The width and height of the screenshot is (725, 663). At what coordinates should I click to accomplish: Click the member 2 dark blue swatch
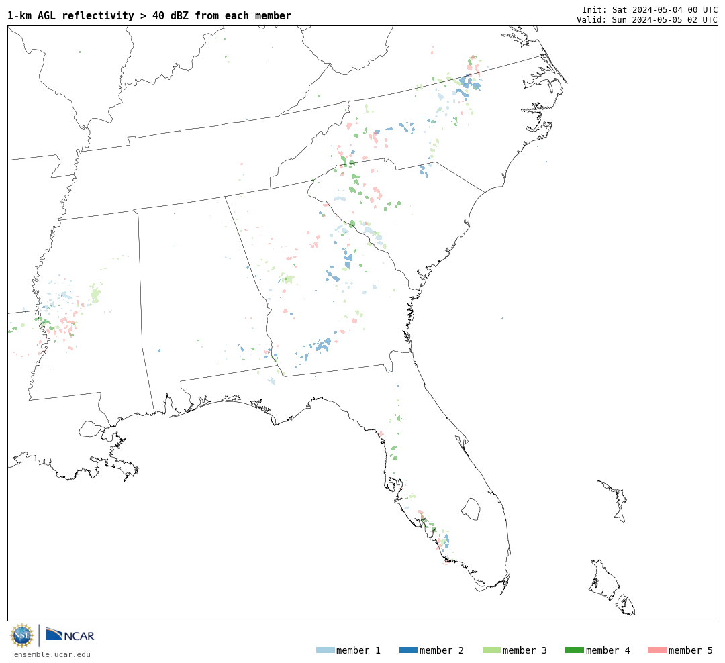pyautogui.click(x=408, y=650)
